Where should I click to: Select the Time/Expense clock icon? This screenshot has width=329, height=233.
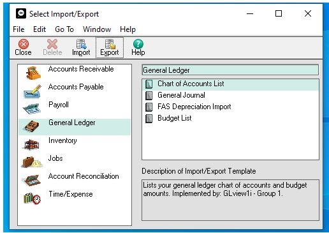click(x=32, y=199)
